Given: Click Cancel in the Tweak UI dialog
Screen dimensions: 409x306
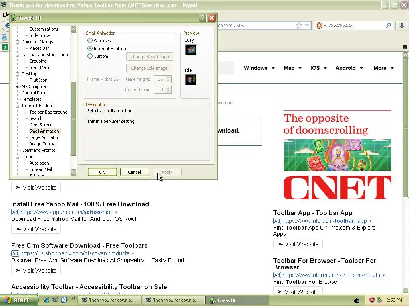Looking at the screenshot, I should point(134,172).
